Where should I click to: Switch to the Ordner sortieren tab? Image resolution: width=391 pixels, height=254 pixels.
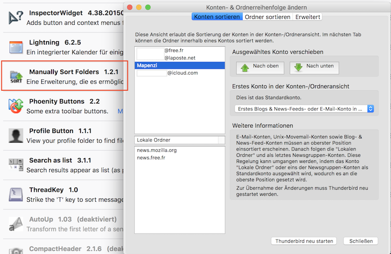[267, 17]
